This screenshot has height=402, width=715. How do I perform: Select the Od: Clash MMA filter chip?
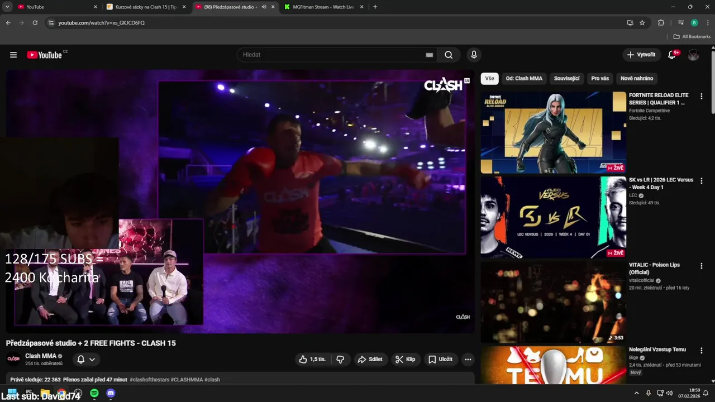pyautogui.click(x=524, y=78)
